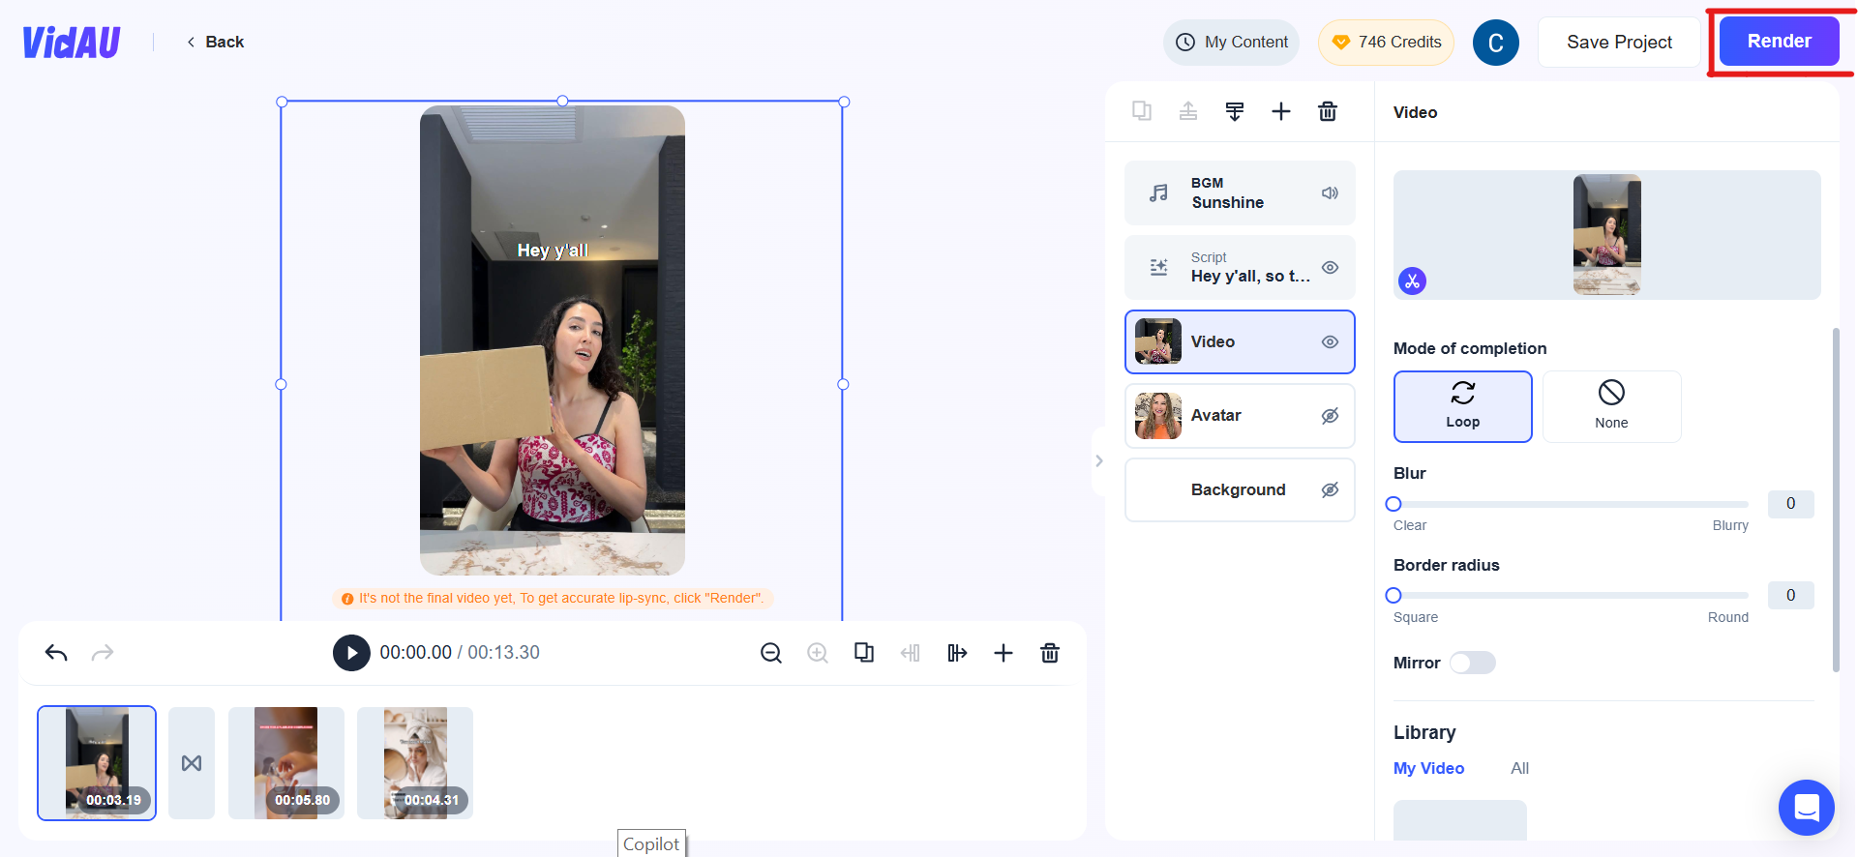Delete the selected scene in timeline

click(x=1050, y=653)
